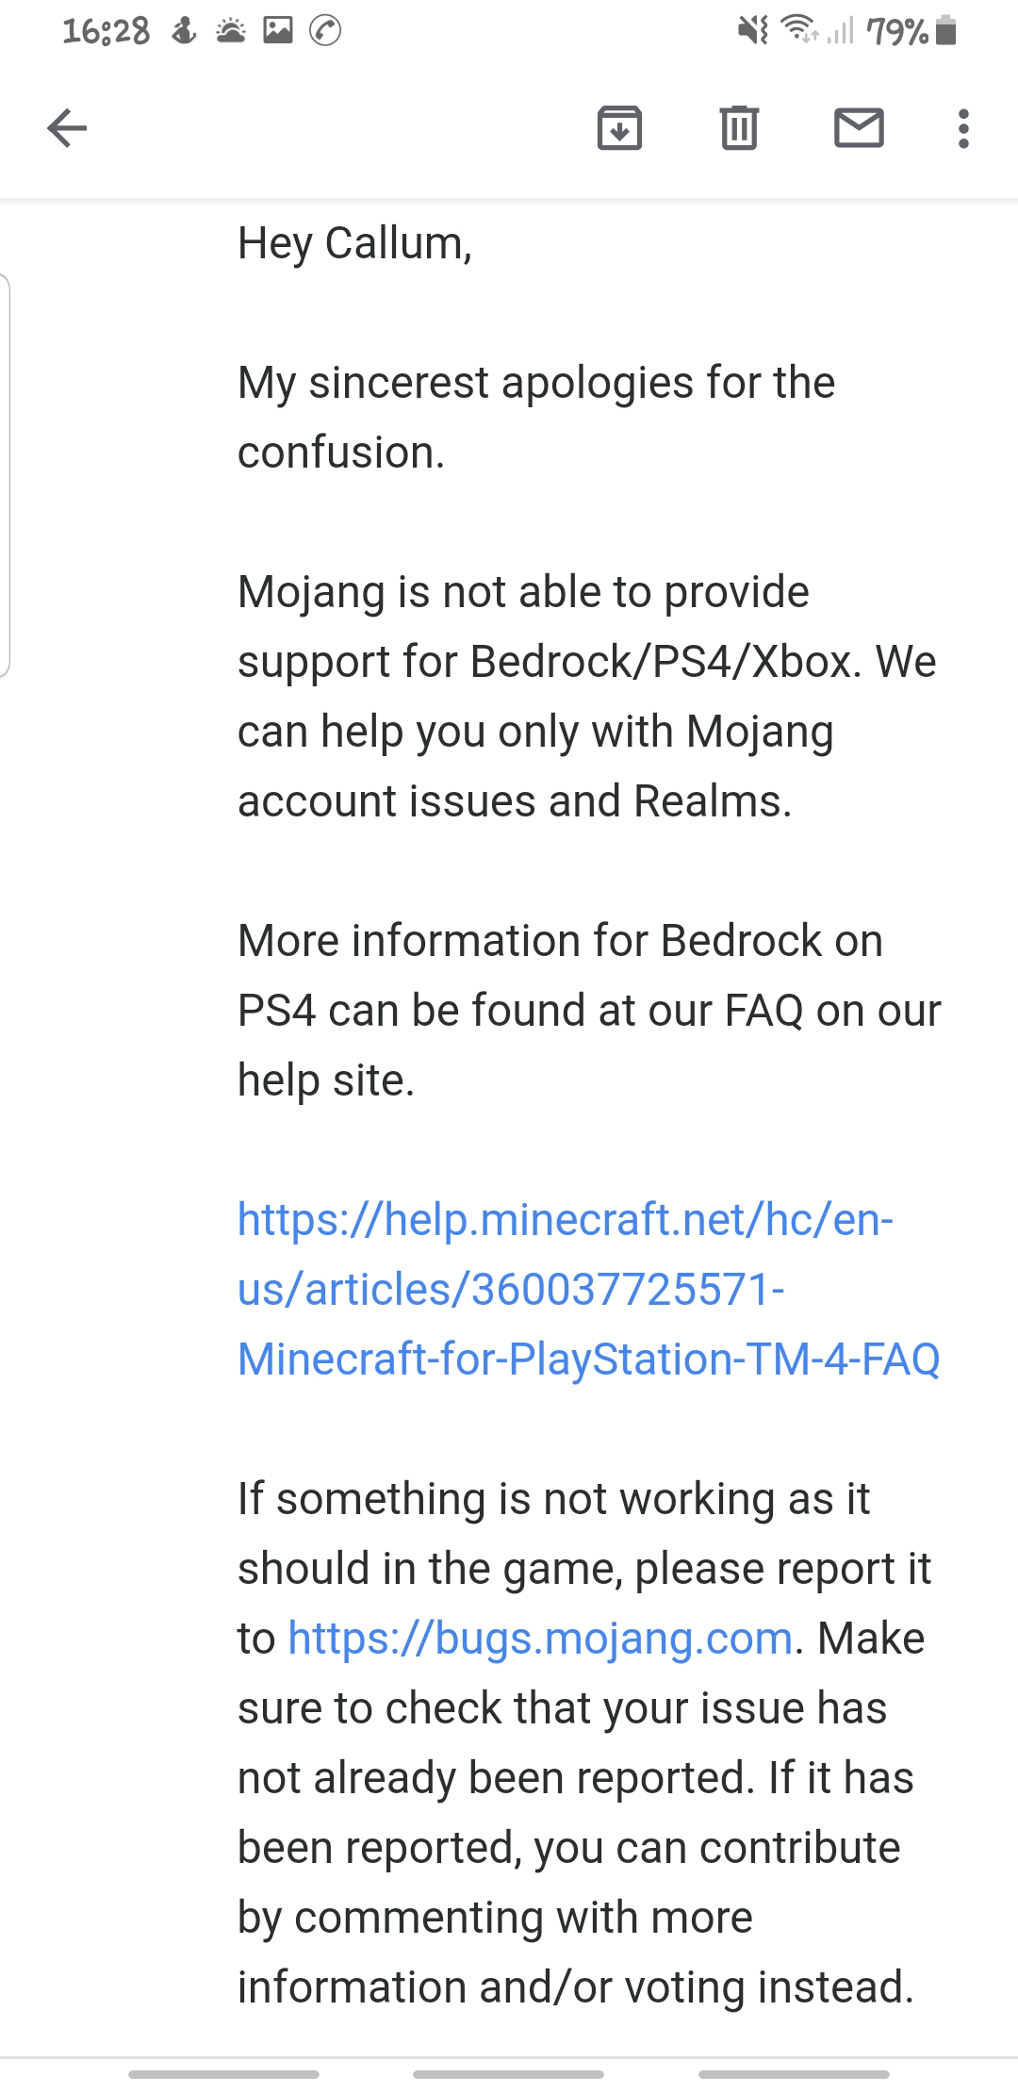Tap the "Hey Callum," greeting text
This screenshot has height=2093, width=1018.
pyautogui.click(x=354, y=243)
